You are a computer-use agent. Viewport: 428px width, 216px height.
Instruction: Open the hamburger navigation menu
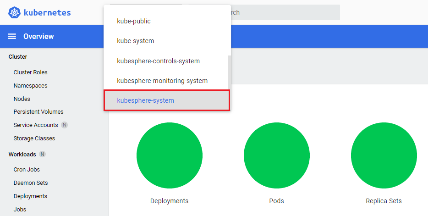pos(12,36)
